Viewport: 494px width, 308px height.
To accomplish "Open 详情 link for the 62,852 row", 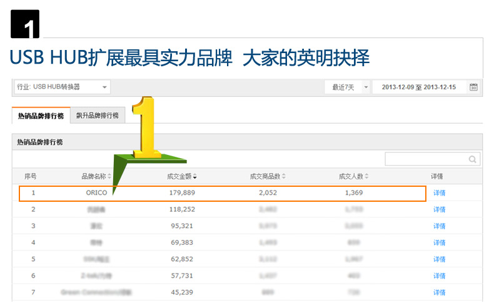I will (x=439, y=259).
